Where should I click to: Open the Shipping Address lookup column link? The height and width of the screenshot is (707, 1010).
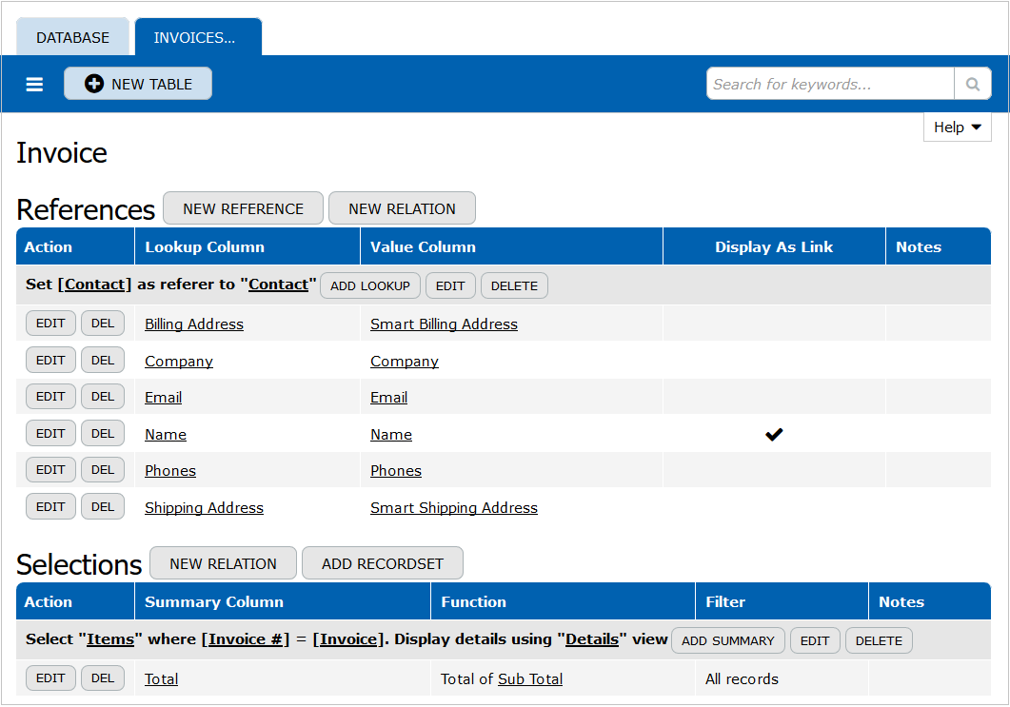[205, 508]
